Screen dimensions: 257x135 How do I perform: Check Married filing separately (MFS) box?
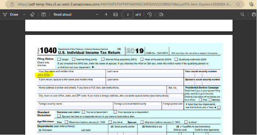pyautogui.click(x=103, y=59)
